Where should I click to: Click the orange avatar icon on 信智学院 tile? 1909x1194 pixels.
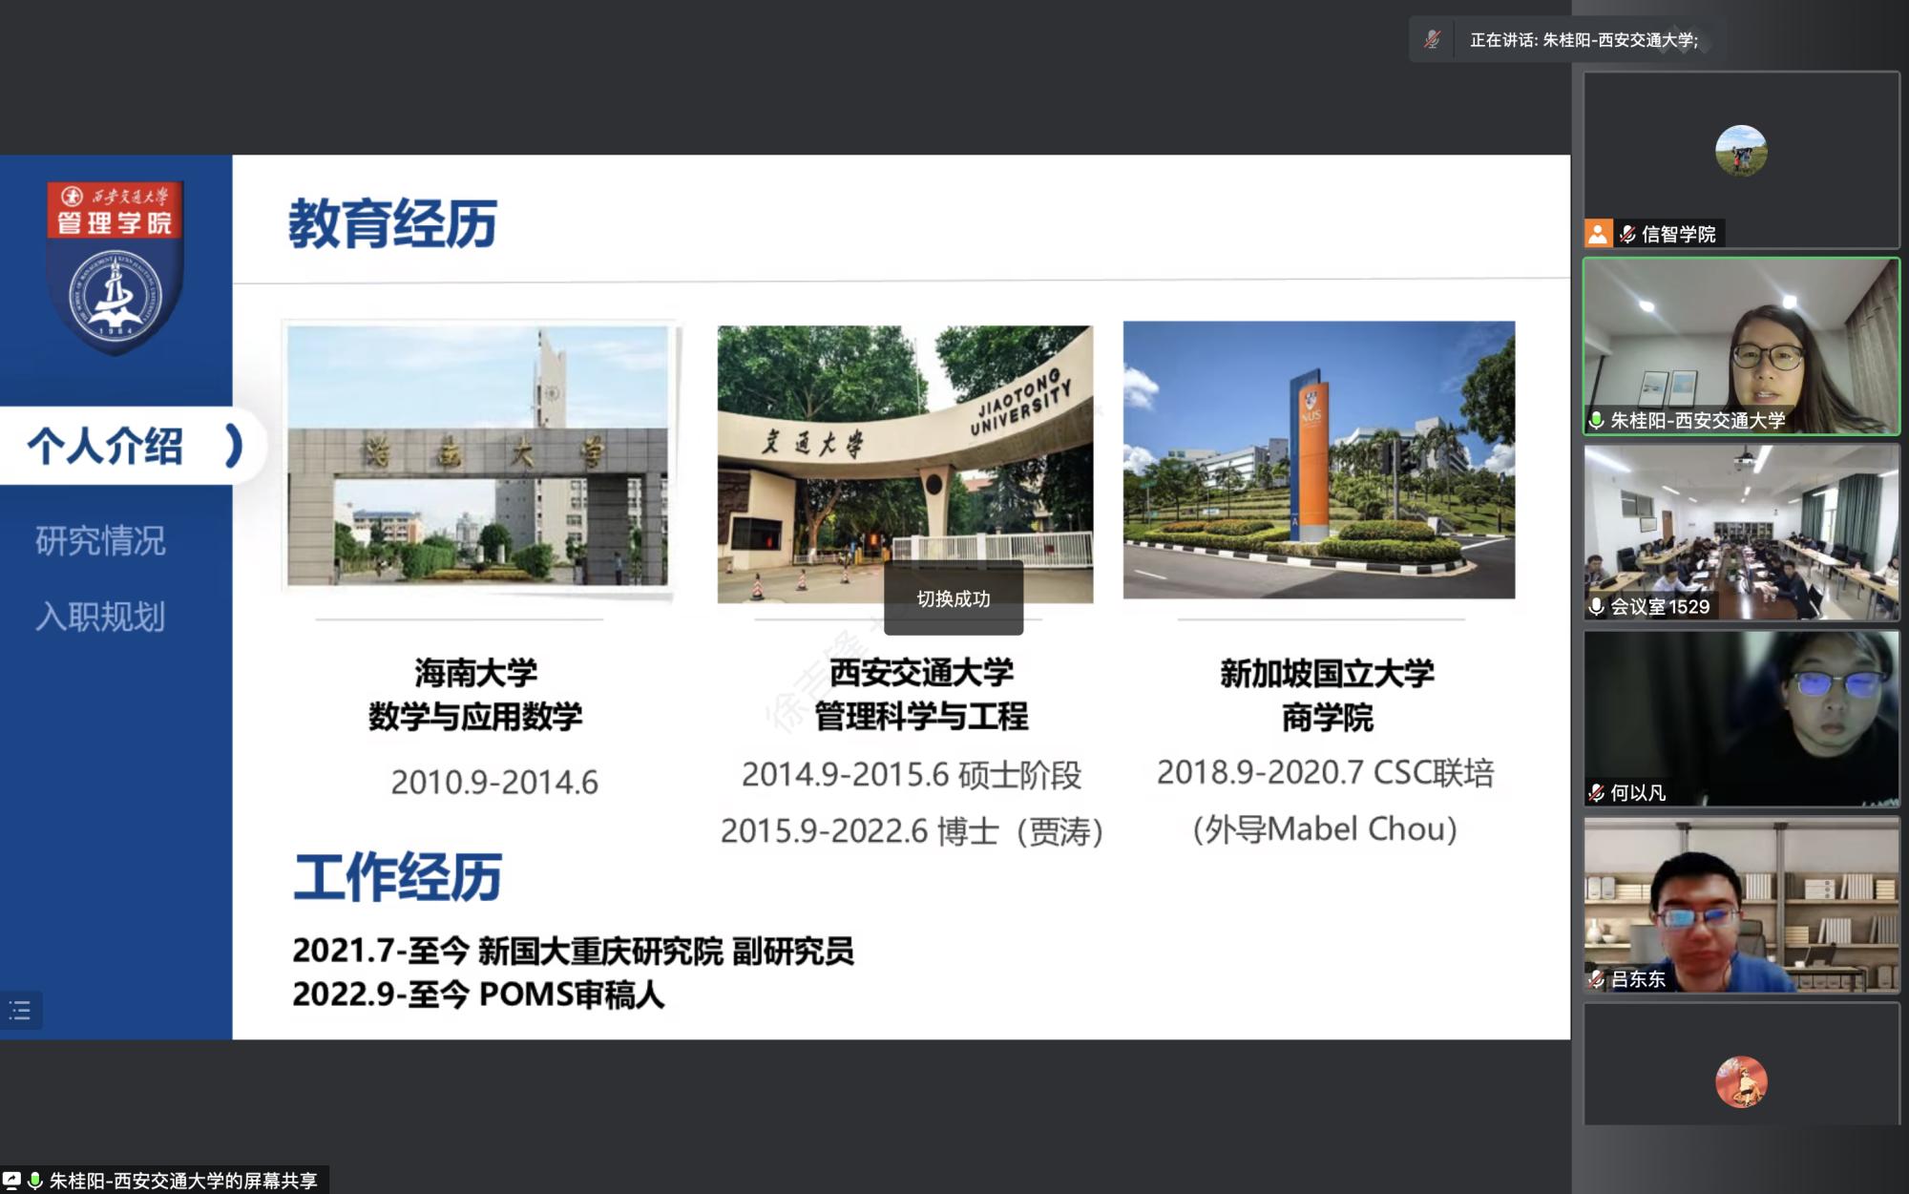click(1598, 233)
